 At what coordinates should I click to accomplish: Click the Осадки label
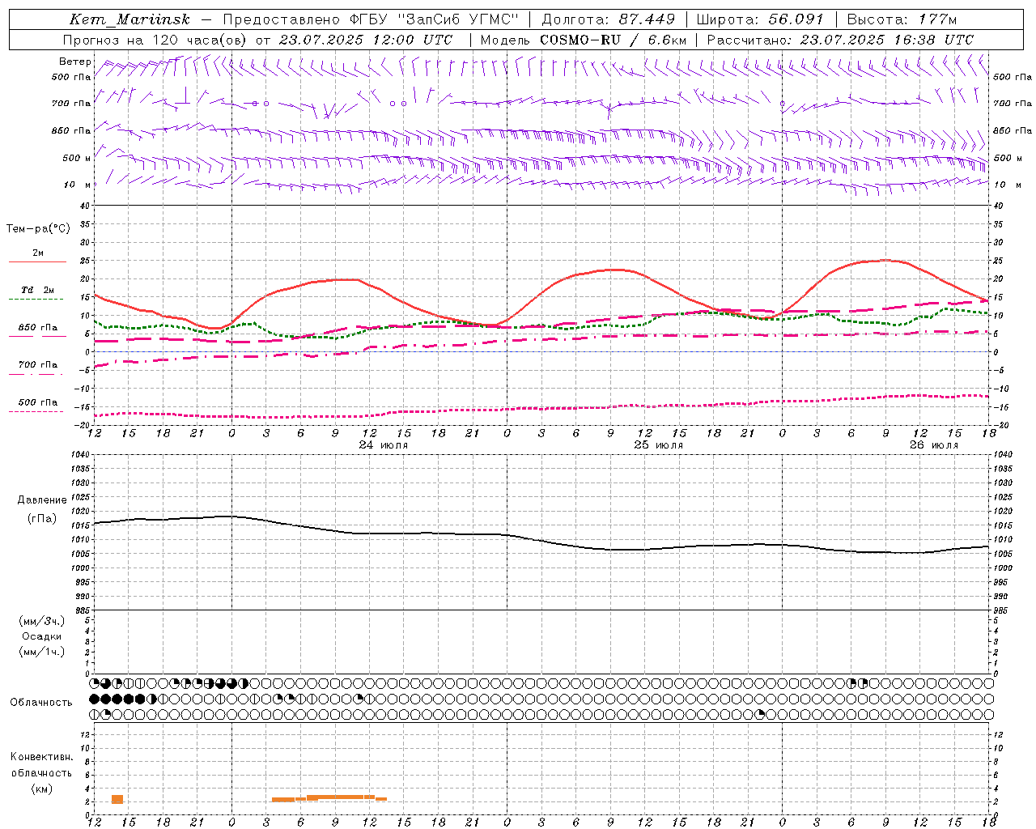pyautogui.click(x=42, y=637)
